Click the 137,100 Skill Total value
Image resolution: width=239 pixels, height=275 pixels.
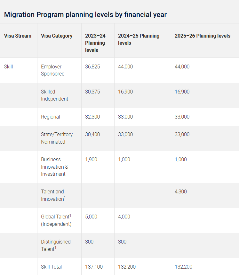(94, 267)
